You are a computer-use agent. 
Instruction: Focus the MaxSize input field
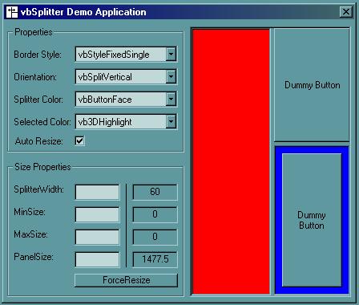[97, 237]
